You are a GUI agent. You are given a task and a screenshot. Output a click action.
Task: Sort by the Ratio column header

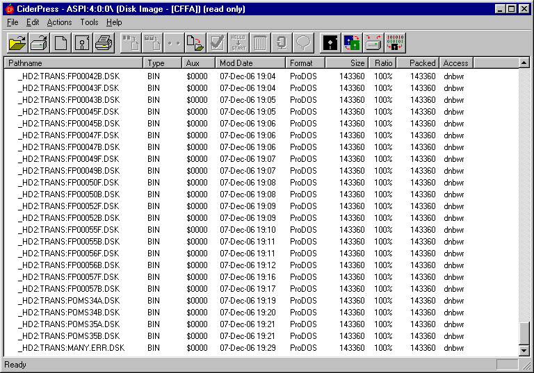(x=382, y=63)
